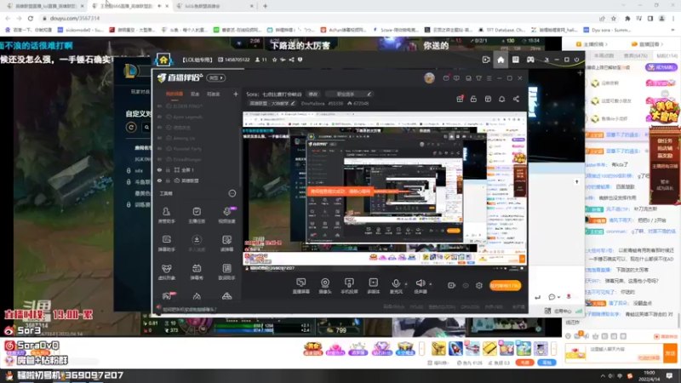Add a new scene with plus button
Image resolution: width=681 pixels, height=383 pixels.
(x=236, y=94)
